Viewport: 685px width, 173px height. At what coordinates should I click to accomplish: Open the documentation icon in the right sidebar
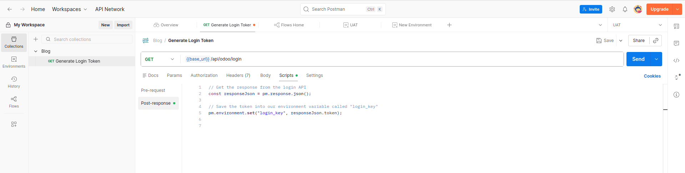676,26
